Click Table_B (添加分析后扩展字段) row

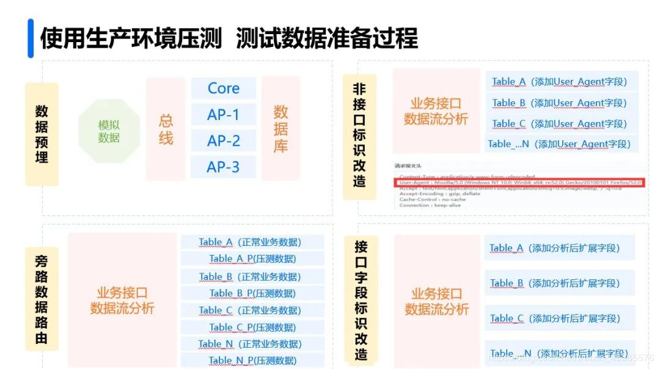coord(559,283)
